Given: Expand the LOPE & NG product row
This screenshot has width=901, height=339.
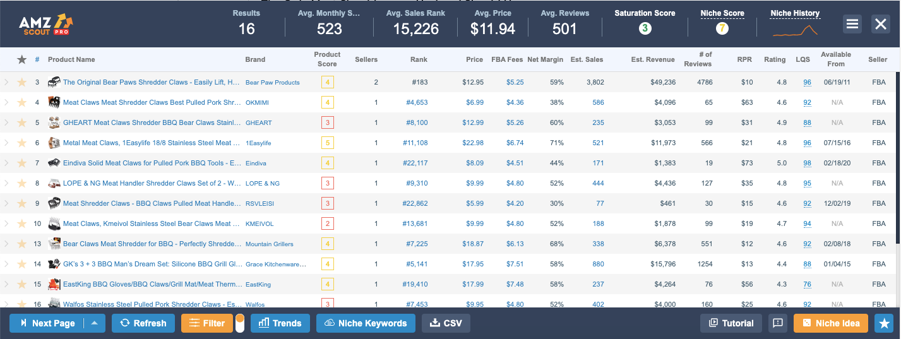Looking at the screenshot, I should pos(6,183).
